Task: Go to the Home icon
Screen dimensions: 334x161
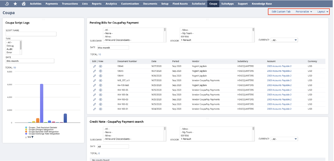Action: [24, 4]
